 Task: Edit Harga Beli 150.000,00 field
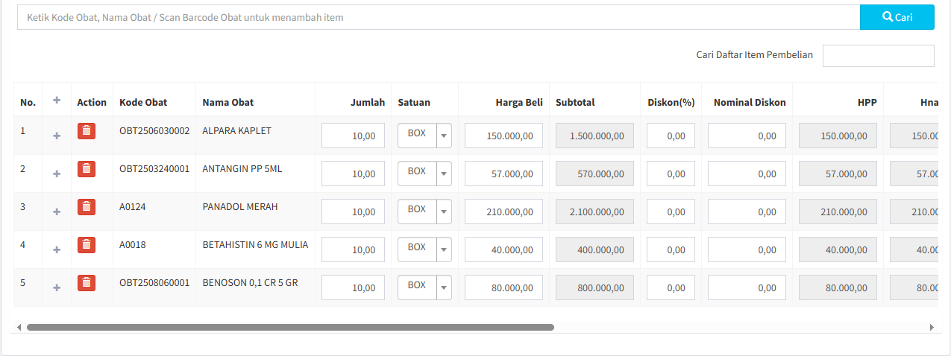[503, 136]
